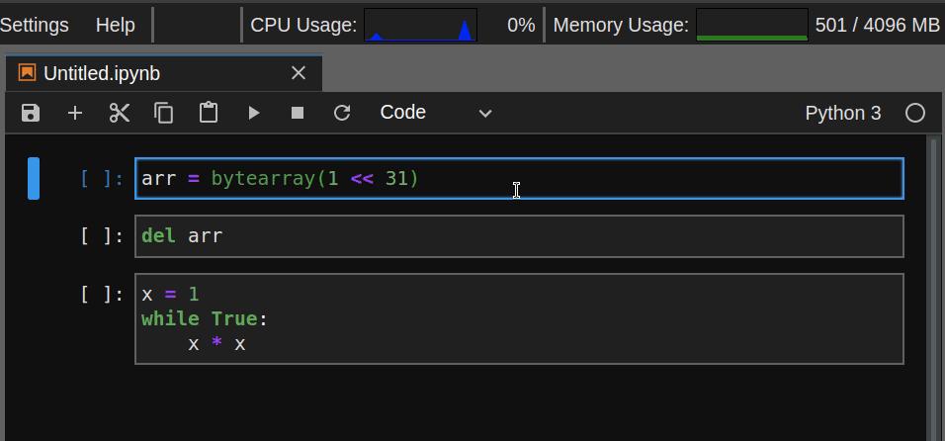Run the selected cell play icon
This screenshot has width=945, height=441.
(x=253, y=113)
